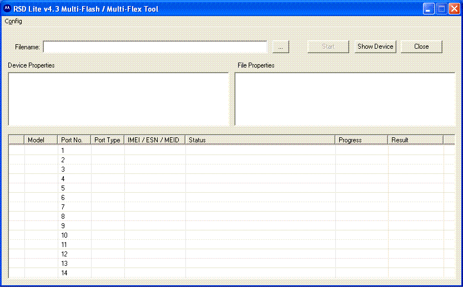Click the Show Device button

coord(375,47)
